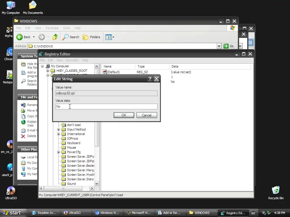Expand the HKEY_CLASSES_ROOT registry key
This screenshot has width=290, height=217.
(48, 71)
